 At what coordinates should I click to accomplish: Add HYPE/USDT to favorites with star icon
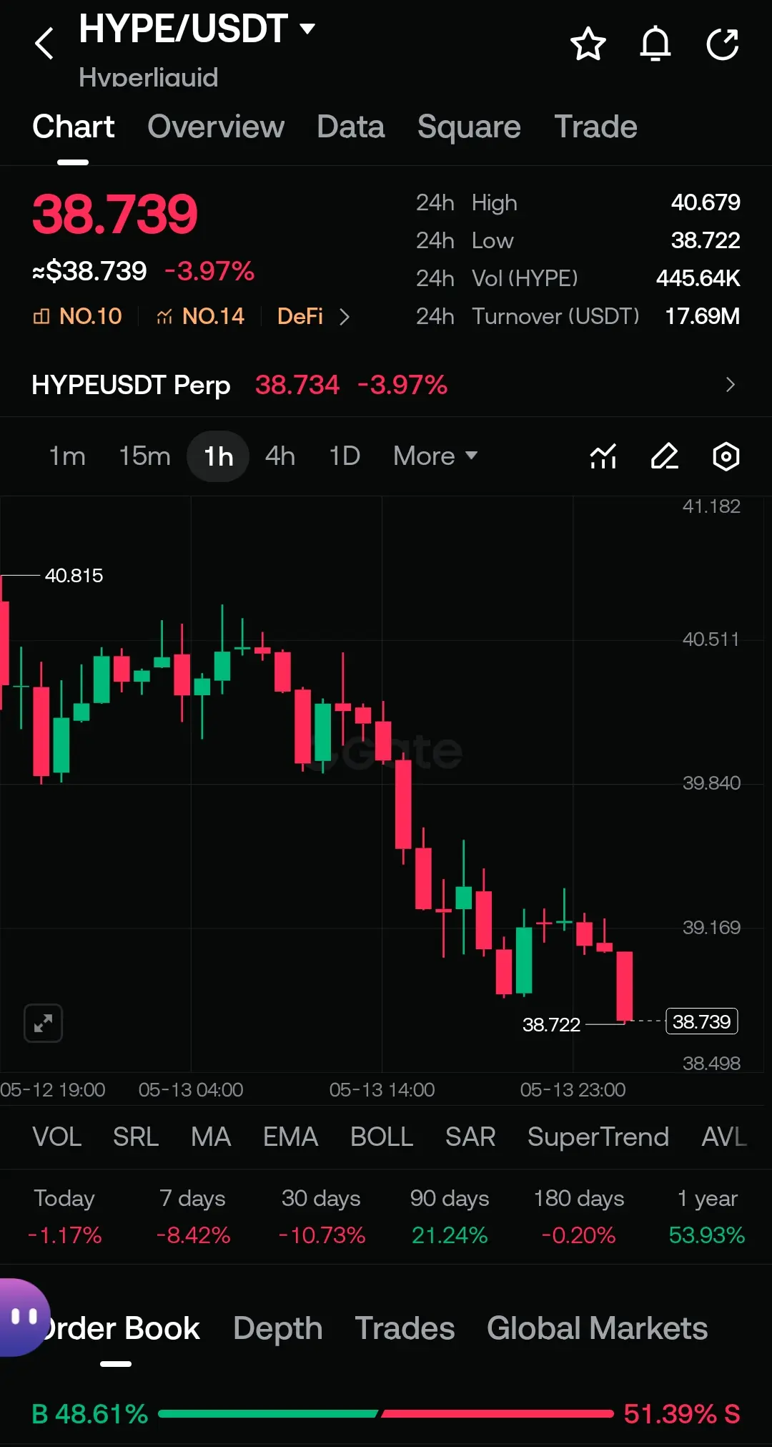pyautogui.click(x=588, y=44)
